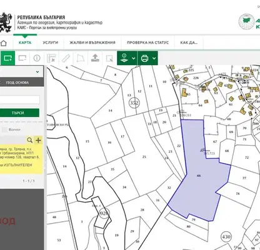The width and height of the screenshot is (260, 250).
Task: Click the plus add-result icon
Action: click(38, 140)
